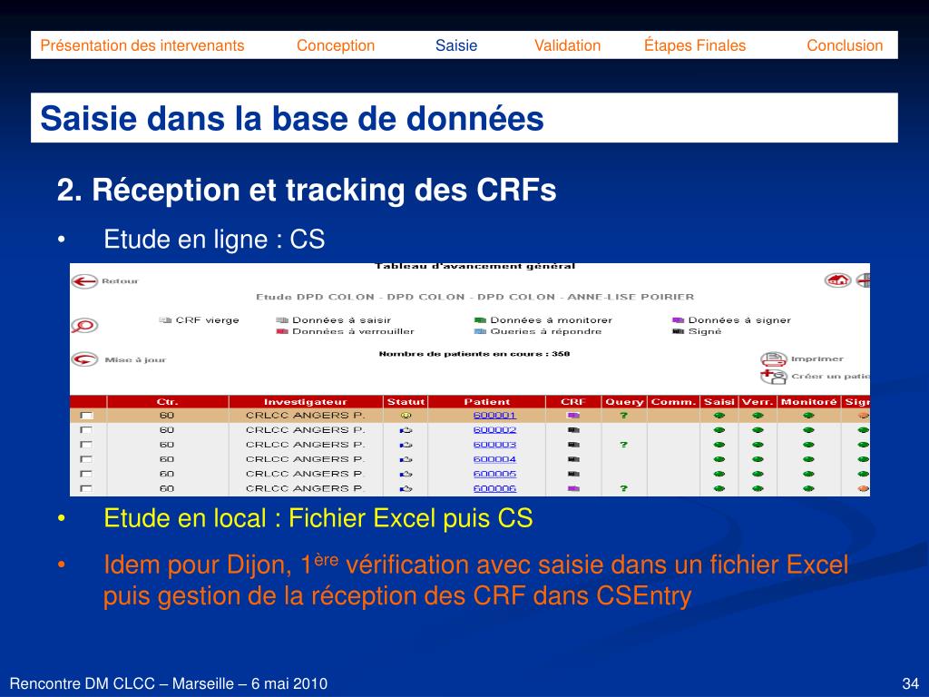Click the Données à verrouiller red legend swatch
The image size is (929, 697).
pyautogui.click(x=282, y=331)
